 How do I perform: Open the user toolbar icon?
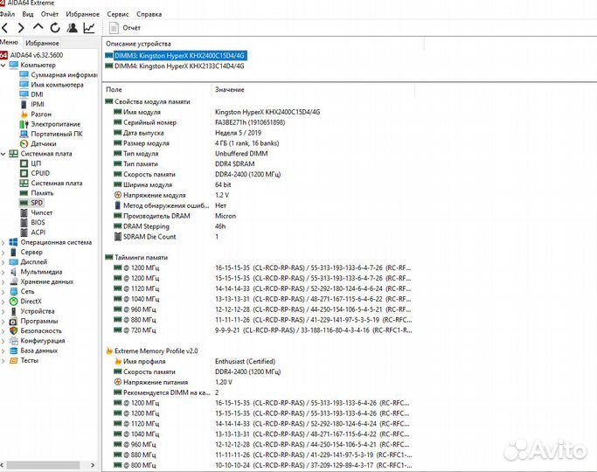(x=72, y=28)
